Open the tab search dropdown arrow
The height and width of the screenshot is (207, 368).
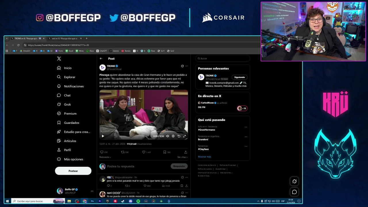pyautogui.click(x=7, y=39)
